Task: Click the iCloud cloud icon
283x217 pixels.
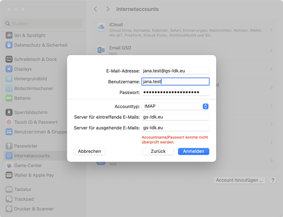Action: (101, 27)
